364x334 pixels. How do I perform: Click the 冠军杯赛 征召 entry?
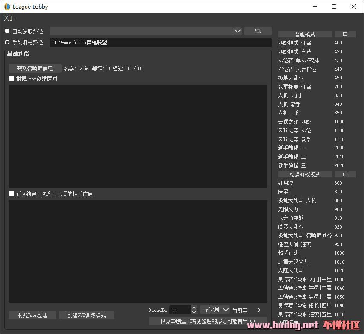295,87
